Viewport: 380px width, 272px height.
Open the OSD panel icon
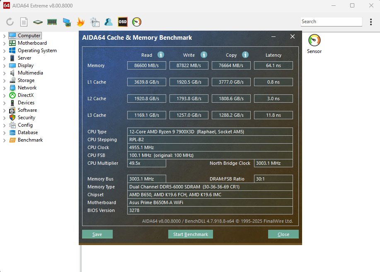(x=123, y=22)
